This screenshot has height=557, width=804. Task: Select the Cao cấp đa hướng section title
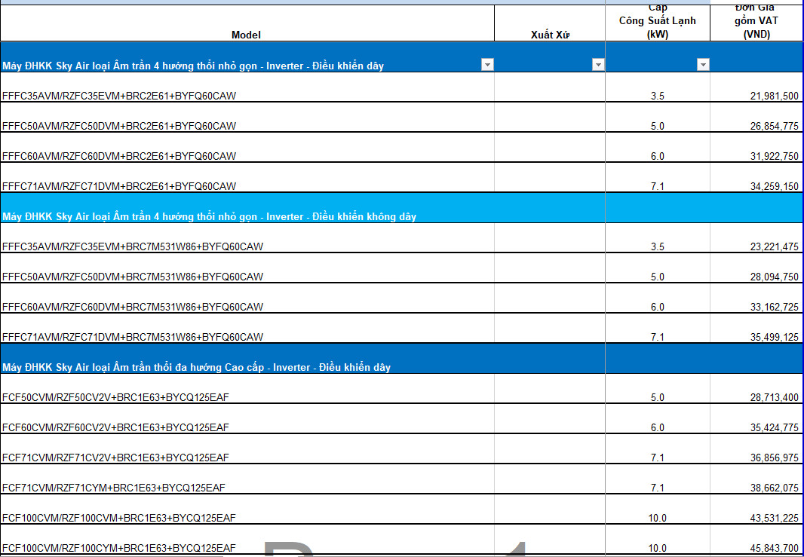(x=196, y=367)
